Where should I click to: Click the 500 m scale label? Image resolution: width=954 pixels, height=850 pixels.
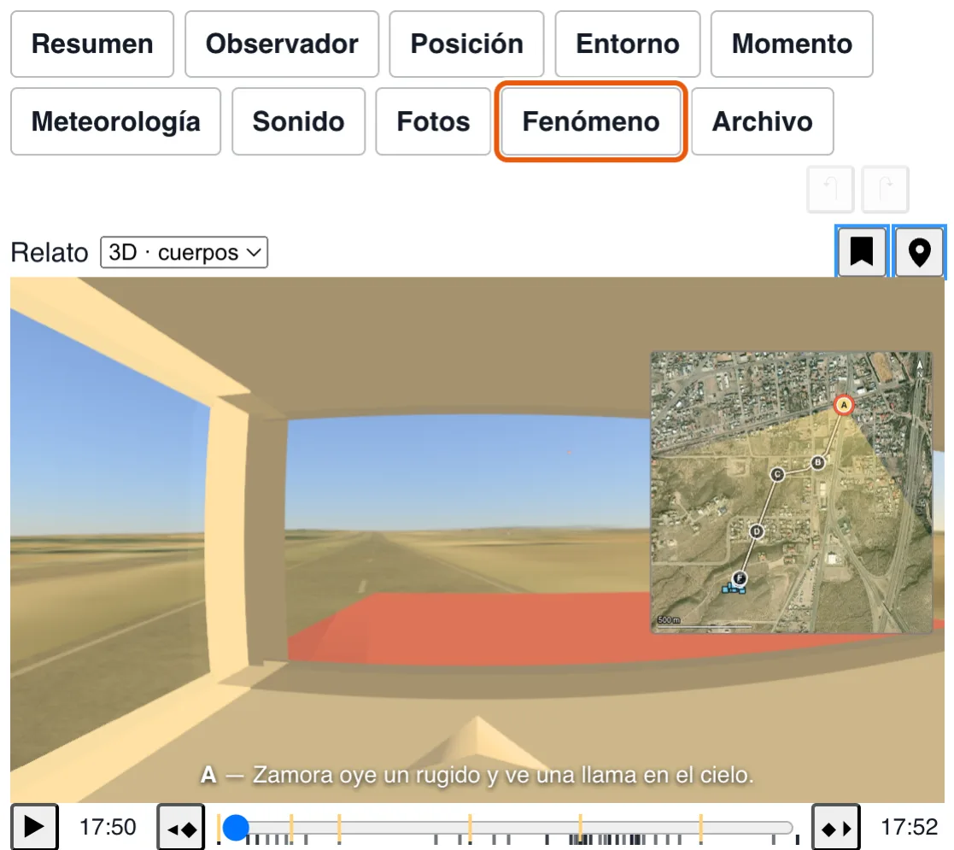[x=669, y=620]
